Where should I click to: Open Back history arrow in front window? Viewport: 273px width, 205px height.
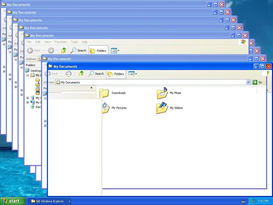pyautogui.click(x=61, y=74)
